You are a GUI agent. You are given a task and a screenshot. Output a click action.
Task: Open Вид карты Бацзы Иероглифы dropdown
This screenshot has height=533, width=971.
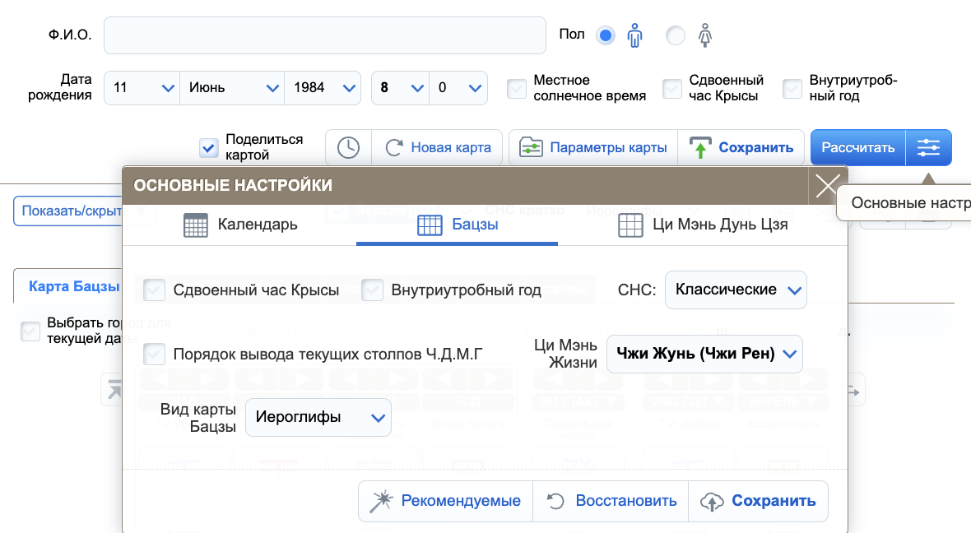pyautogui.click(x=318, y=418)
